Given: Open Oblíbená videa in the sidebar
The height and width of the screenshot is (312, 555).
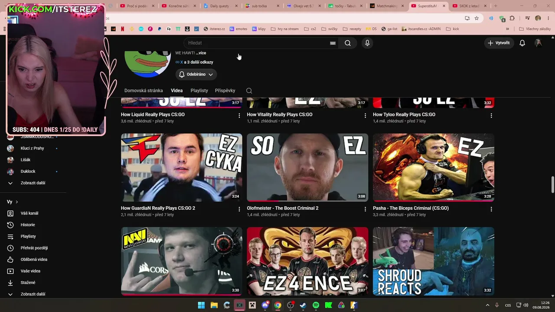Looking at the screenshot, I should [x=33, y=260].
